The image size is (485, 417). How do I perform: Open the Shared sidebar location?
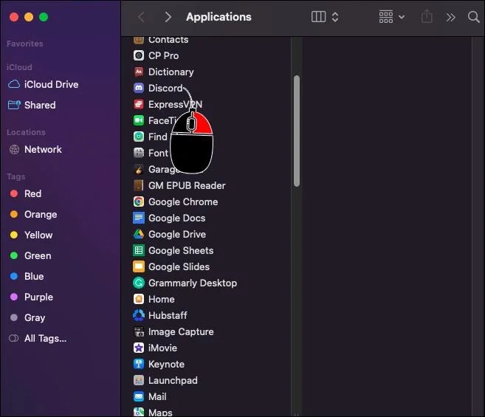(39, 105)
